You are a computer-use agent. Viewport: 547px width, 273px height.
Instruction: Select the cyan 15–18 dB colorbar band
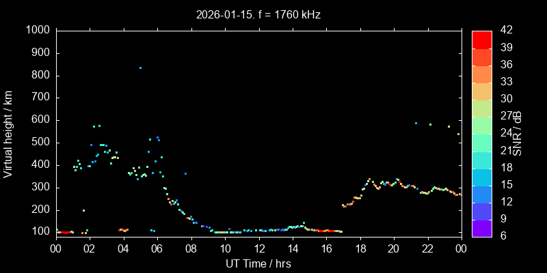pos(481,177)
